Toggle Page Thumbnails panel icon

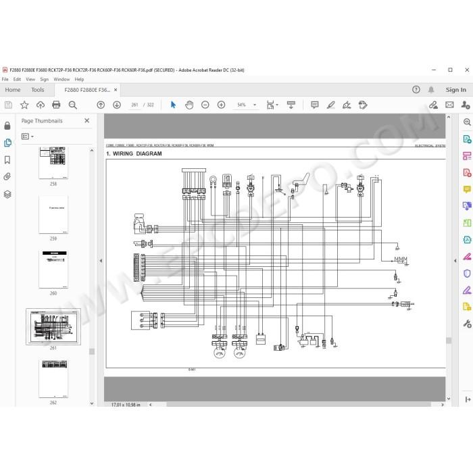click(7, 143)
